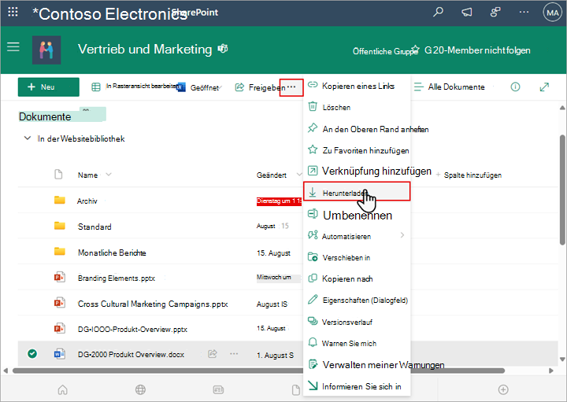Open the ellipsis on DG-2000 row
The width and height of the screenshot is (567, 402).
click(234, 353)
